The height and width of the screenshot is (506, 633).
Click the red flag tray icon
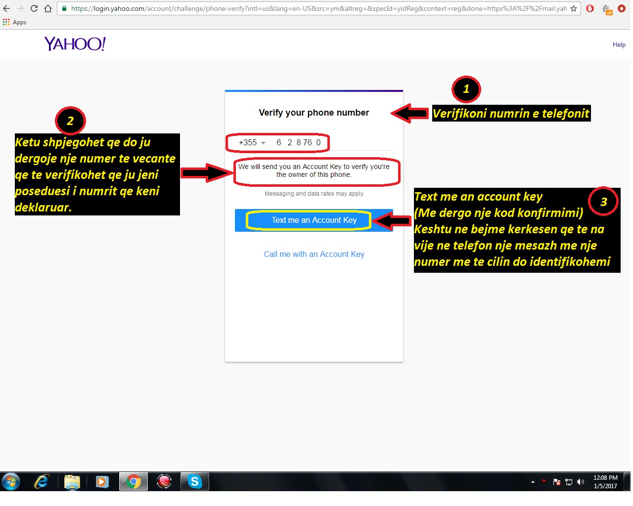(544, 481)
